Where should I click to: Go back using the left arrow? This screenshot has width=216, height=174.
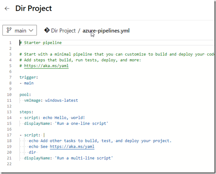point(7,9)
